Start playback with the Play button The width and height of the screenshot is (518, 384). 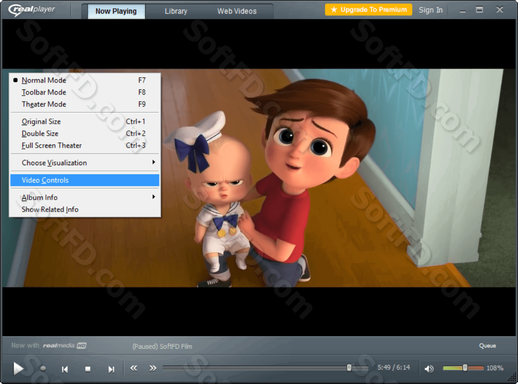pyautogui.click(x=18, y=369)
